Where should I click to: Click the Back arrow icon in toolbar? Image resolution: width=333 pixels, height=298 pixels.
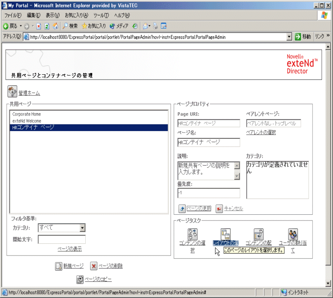[6, 26]
